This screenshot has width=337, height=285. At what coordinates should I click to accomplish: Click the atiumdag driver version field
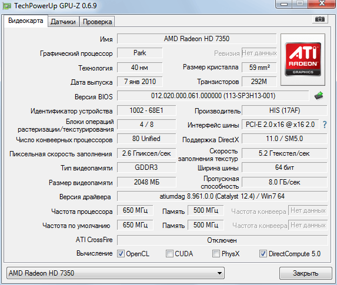click(x=222, y=196)
